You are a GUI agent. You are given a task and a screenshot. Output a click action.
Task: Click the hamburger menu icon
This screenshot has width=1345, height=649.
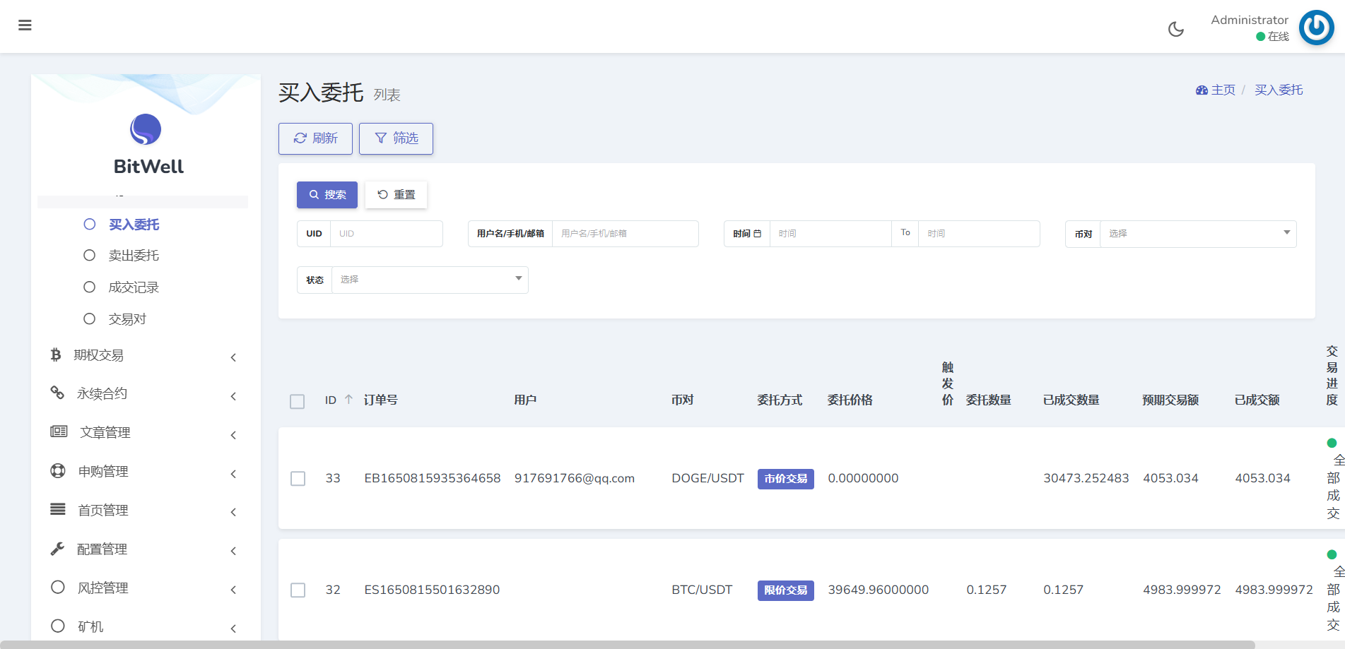pos(25,25)
